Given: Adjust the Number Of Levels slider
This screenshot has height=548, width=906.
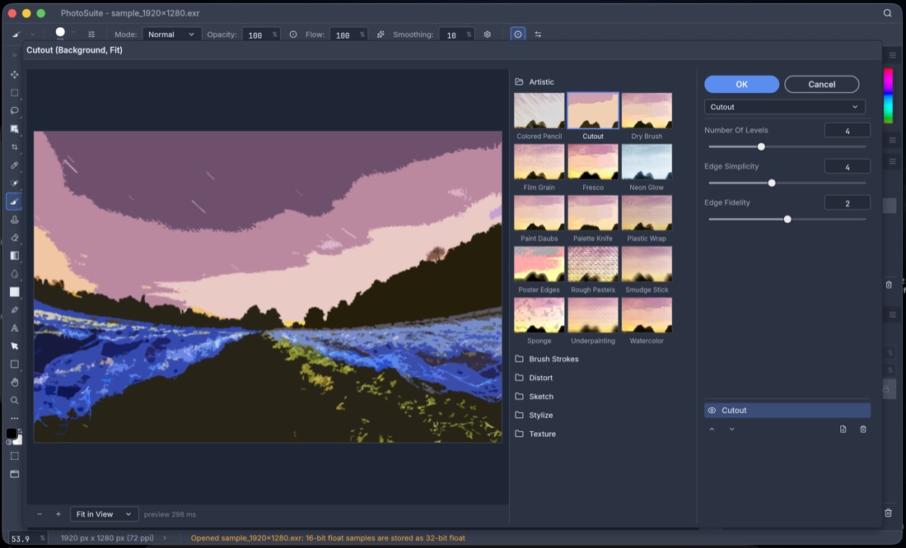Looking at the screenshot, I should [x=762, y=146].
